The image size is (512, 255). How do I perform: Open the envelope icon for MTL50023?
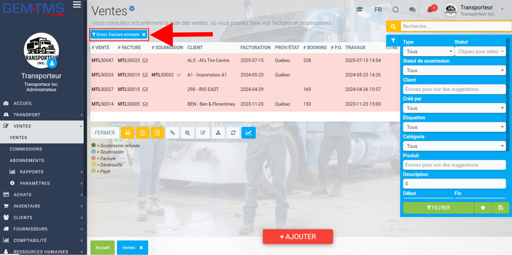pos(145,60)
